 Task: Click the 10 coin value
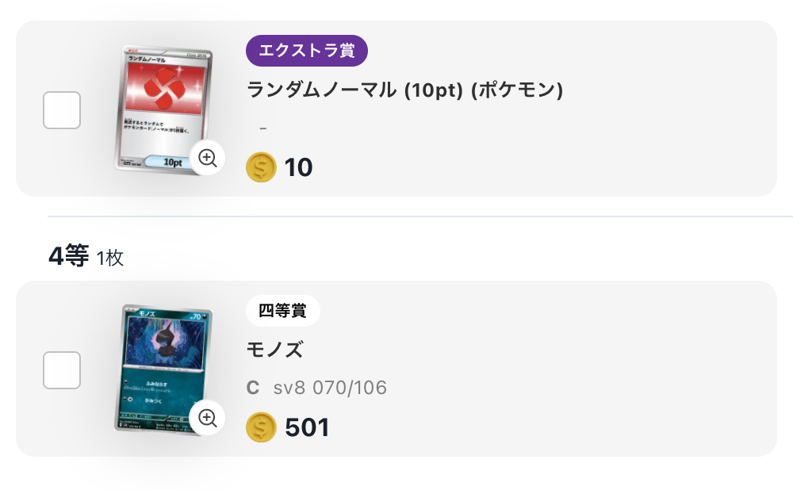click(x=299, y=167)
